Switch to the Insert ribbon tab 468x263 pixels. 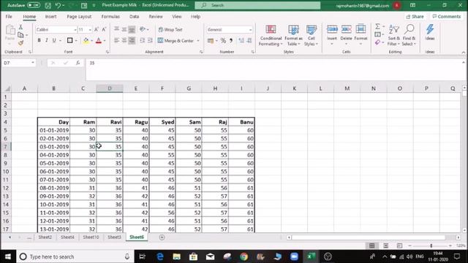point(50,17)
